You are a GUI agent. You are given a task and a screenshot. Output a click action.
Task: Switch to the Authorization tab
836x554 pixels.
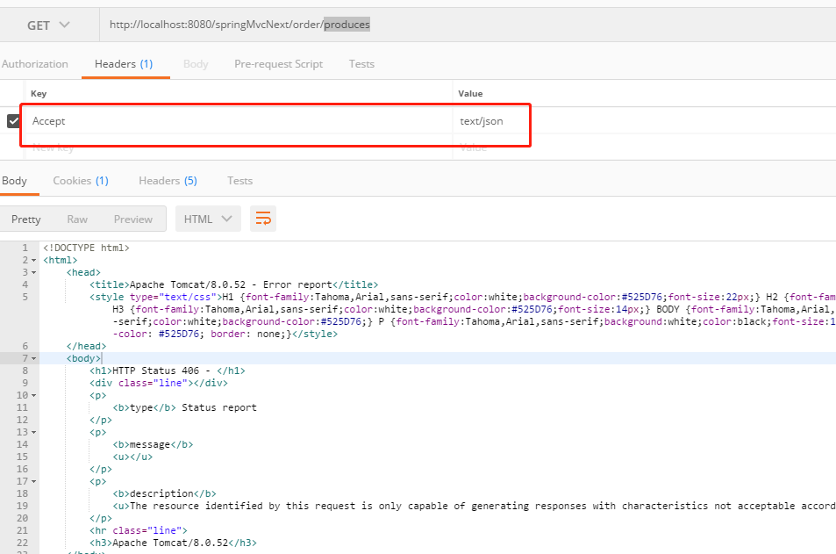35,64
